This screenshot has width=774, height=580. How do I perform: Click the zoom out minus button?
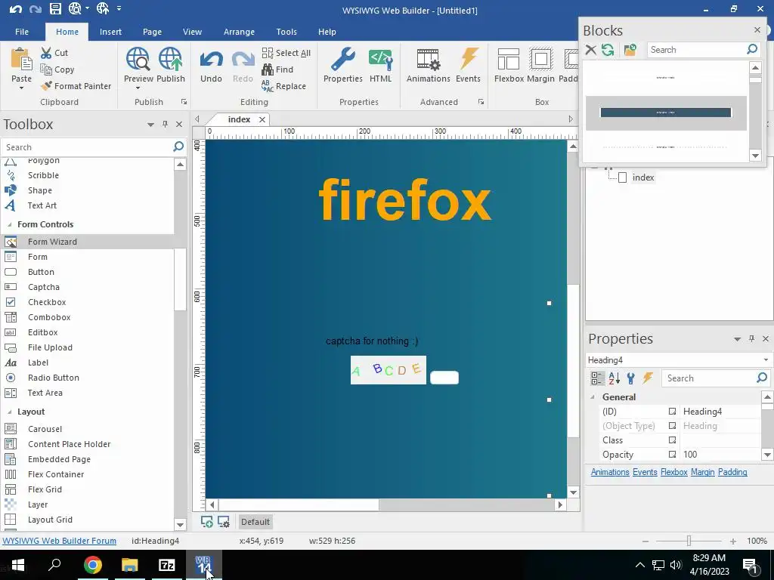(646, 541)
